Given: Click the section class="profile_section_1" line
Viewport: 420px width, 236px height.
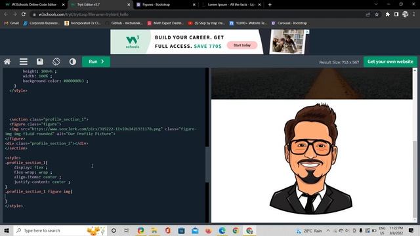Looking at the screenshot, I should 49,119.
